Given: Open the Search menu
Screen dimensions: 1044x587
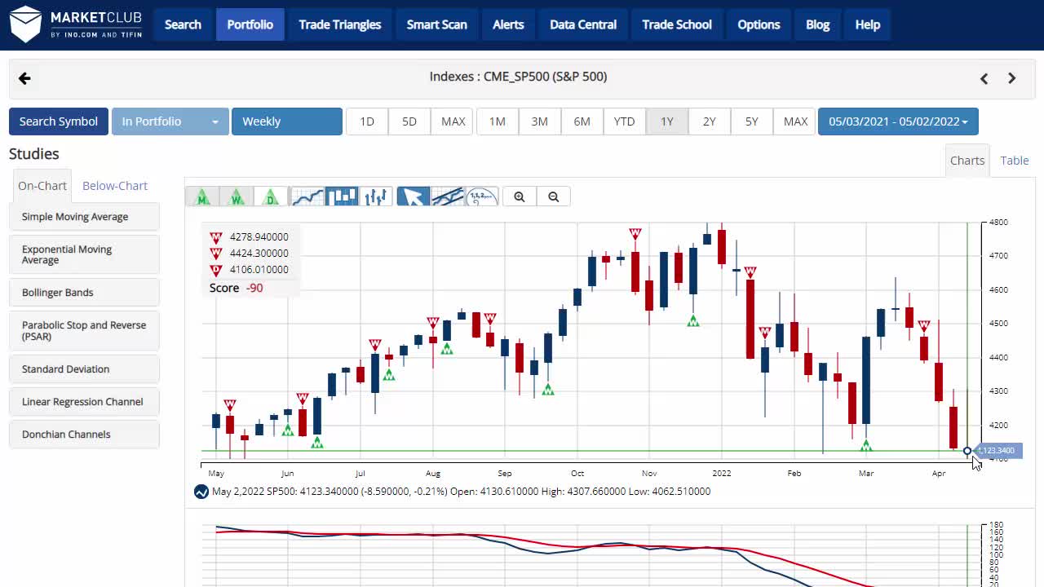Looking at the screenshot, I should [x=183, y=24].
